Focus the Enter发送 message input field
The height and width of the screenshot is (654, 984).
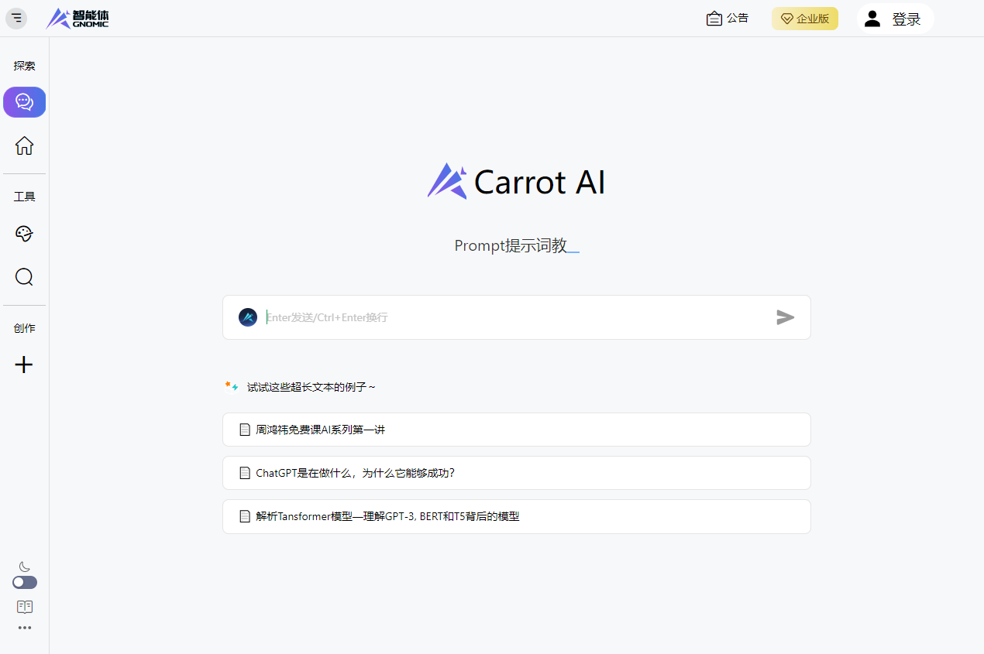click(515, 317)
